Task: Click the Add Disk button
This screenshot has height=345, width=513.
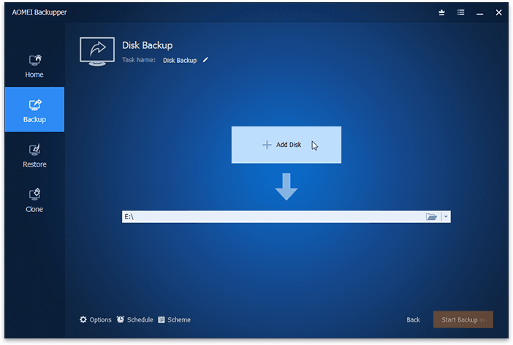Action: click(x=286, y=145)
